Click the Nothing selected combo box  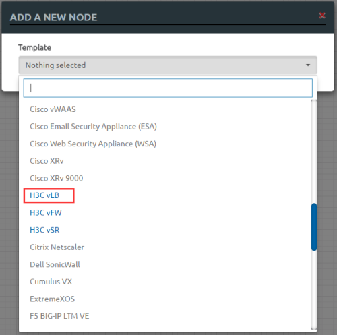pyautogui.click(x=168, y=65)
